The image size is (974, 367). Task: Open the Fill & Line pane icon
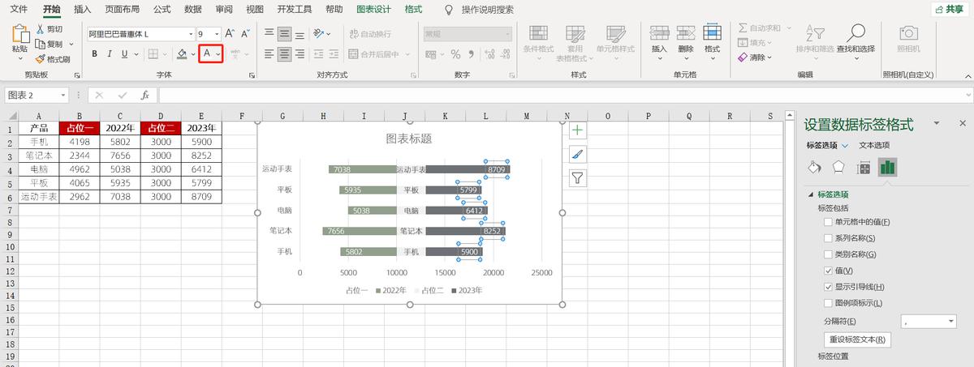pos(814,168)
